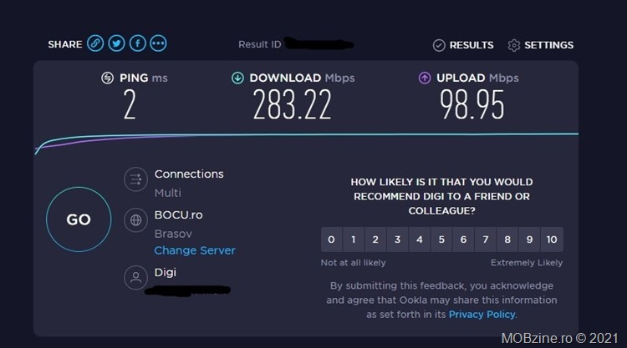Viewport: 627px width, 348px height.
Task: Open more share options ellipsis icon
Action: coord(158,43)
